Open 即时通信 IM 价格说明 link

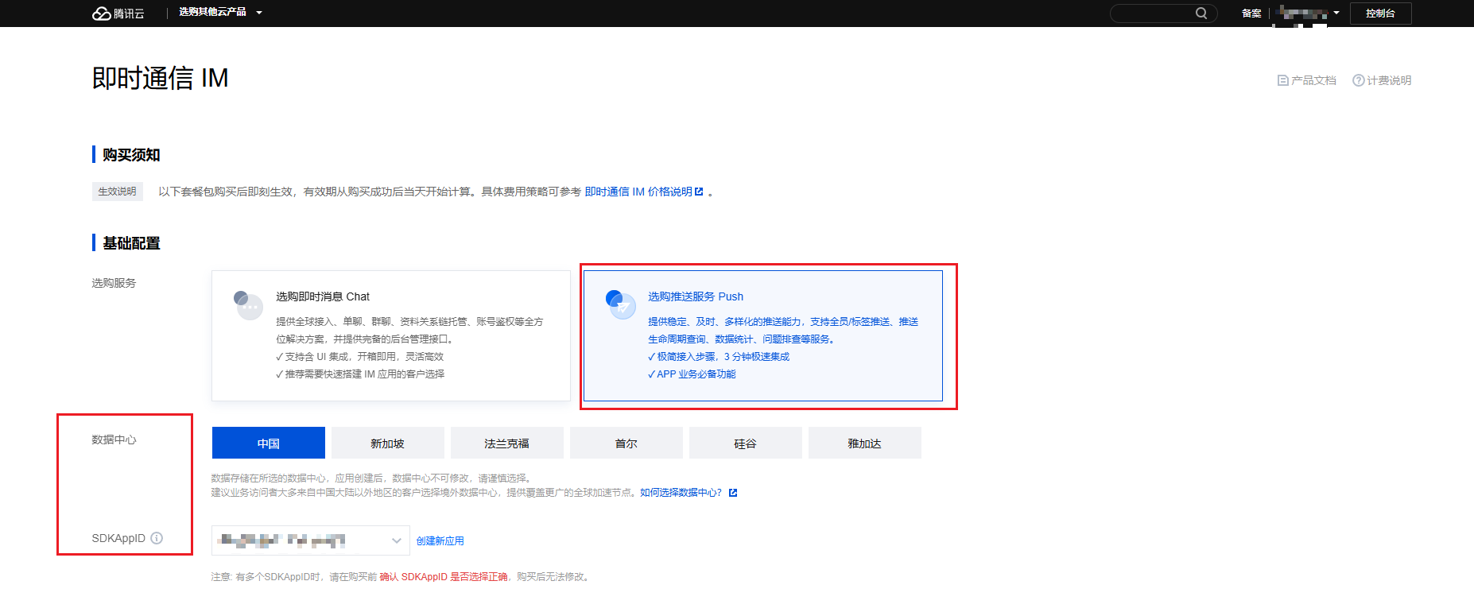(x=638, y=192)
